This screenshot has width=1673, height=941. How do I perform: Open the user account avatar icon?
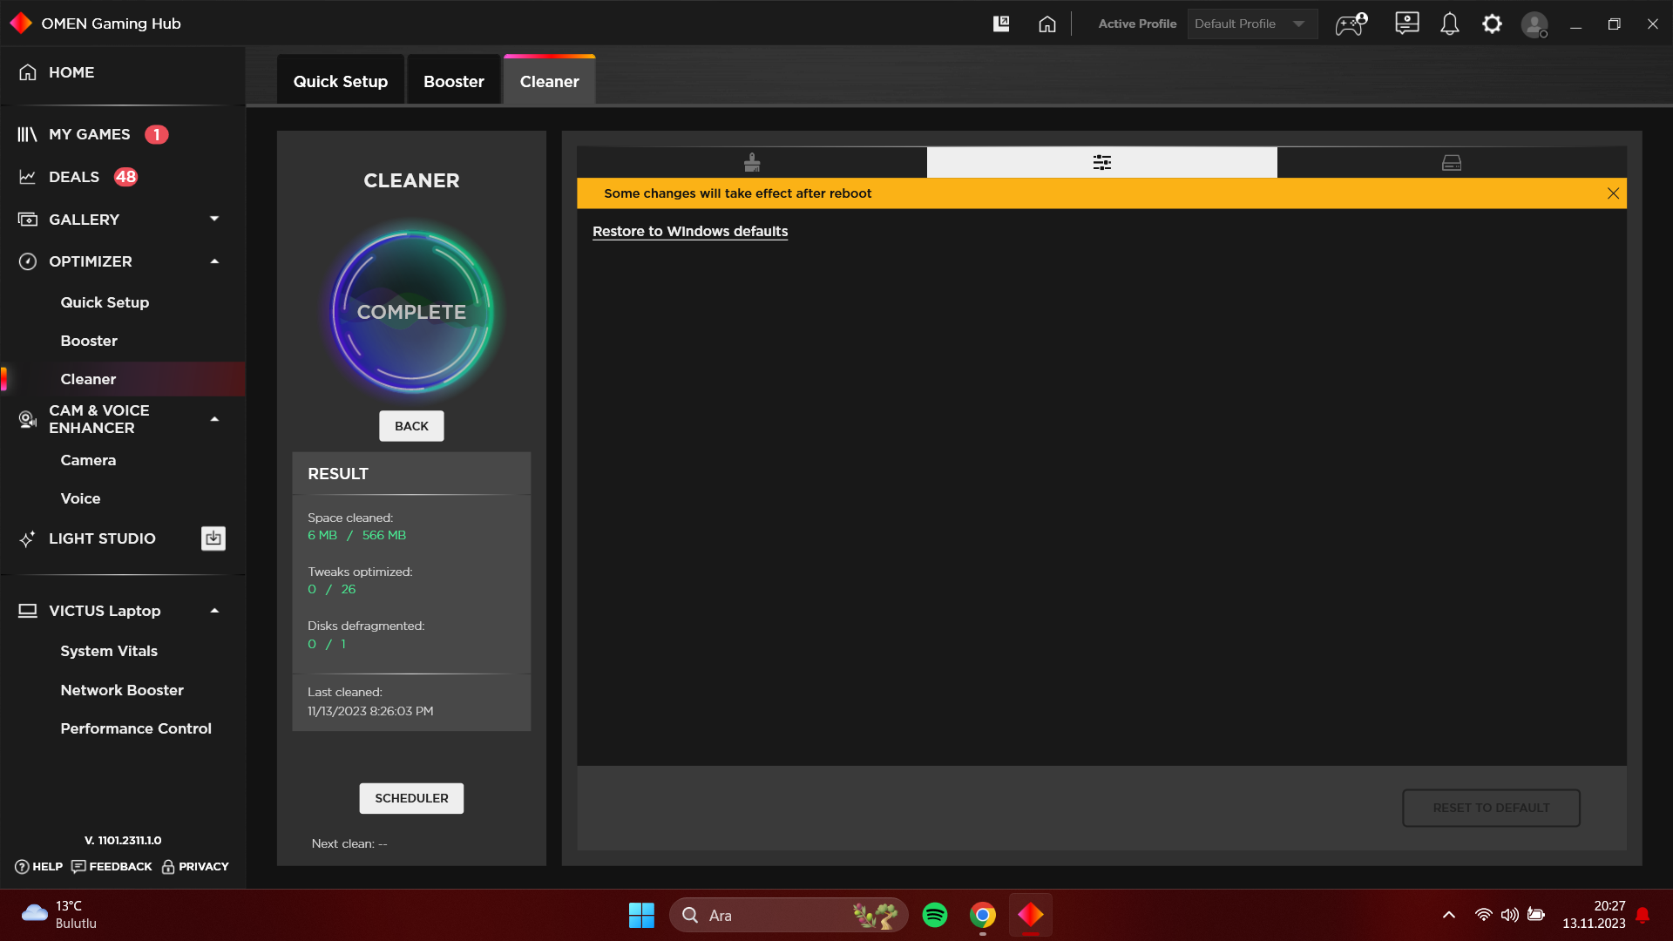1534,24
